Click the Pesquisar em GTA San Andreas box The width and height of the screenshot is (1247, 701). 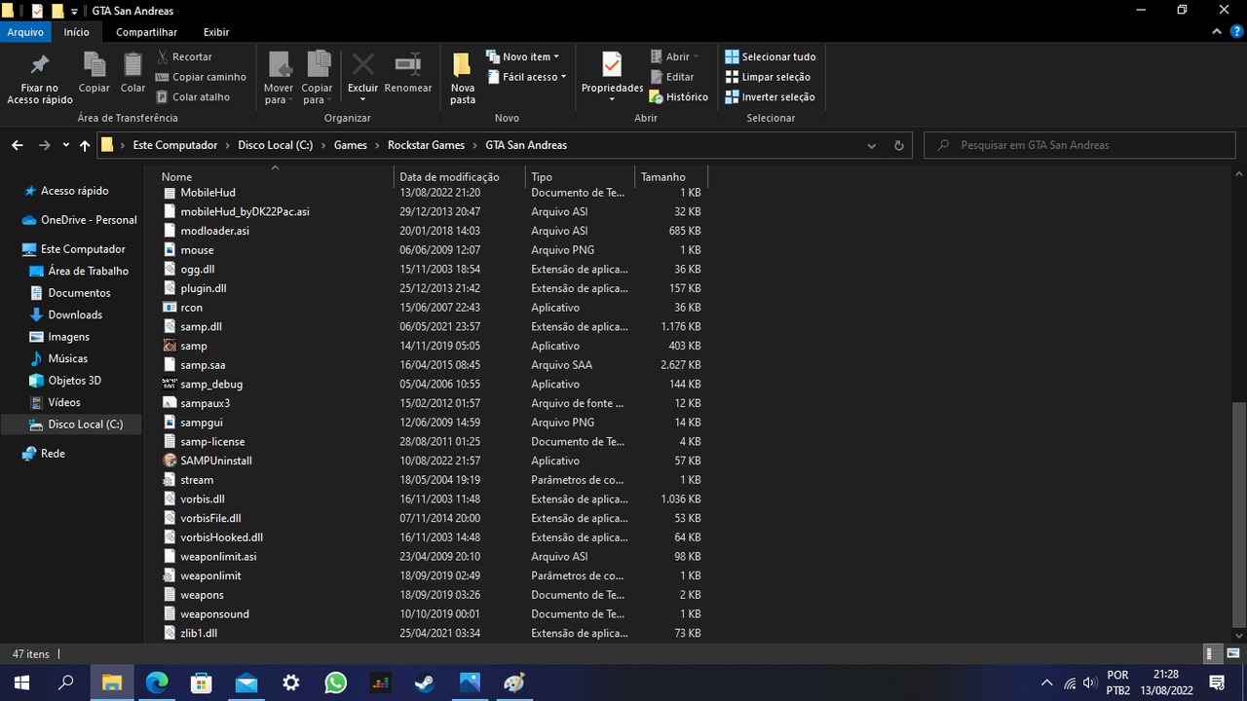pyautogui.click(x=1079, y=145)
